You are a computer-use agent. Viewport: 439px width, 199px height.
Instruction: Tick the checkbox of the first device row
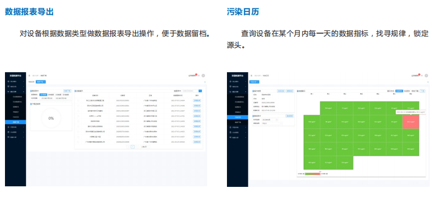pos(78,100)
